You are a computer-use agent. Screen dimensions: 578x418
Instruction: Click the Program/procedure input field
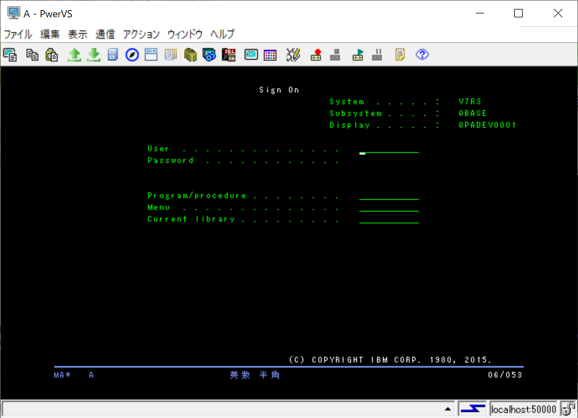click(x=389, y=196)
